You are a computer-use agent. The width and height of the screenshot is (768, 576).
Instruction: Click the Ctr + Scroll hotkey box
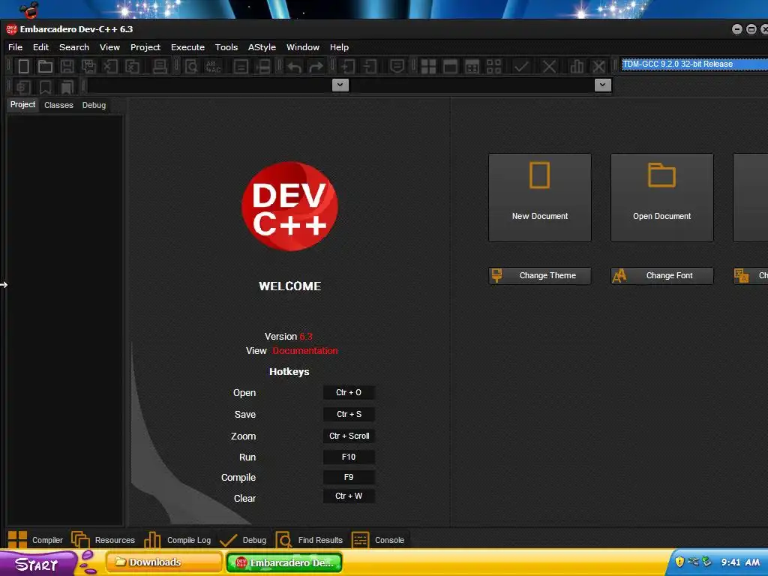(349, 436)
